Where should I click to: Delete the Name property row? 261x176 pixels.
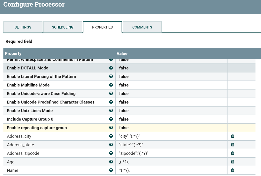(x=232, y=170)
